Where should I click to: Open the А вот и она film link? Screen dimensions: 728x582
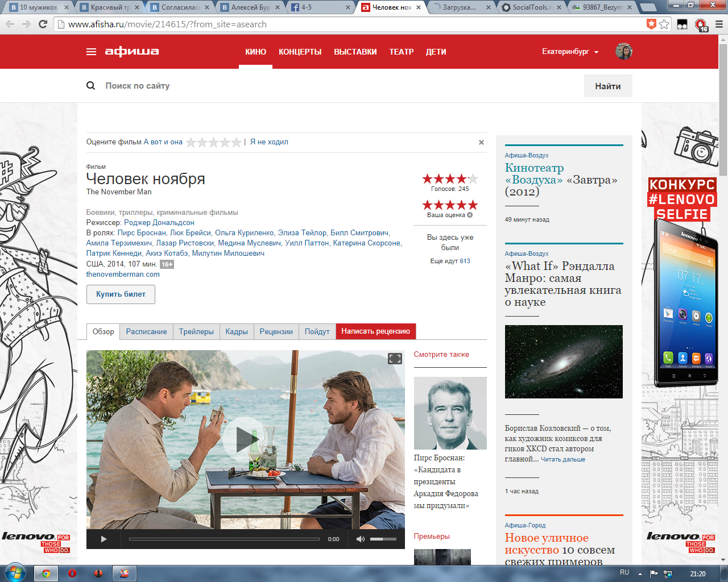[x=163, y=142]
